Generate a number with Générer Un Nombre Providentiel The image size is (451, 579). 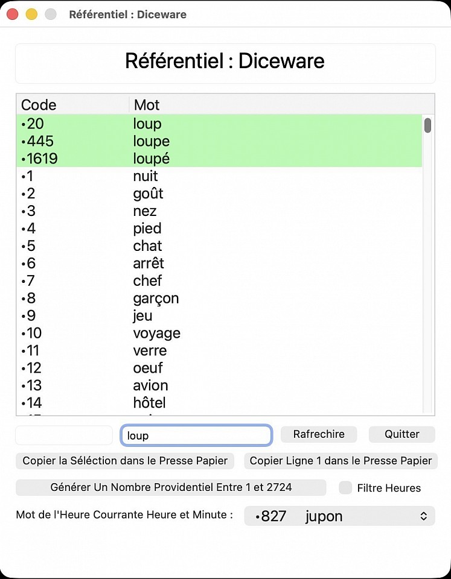coord(171,487)
